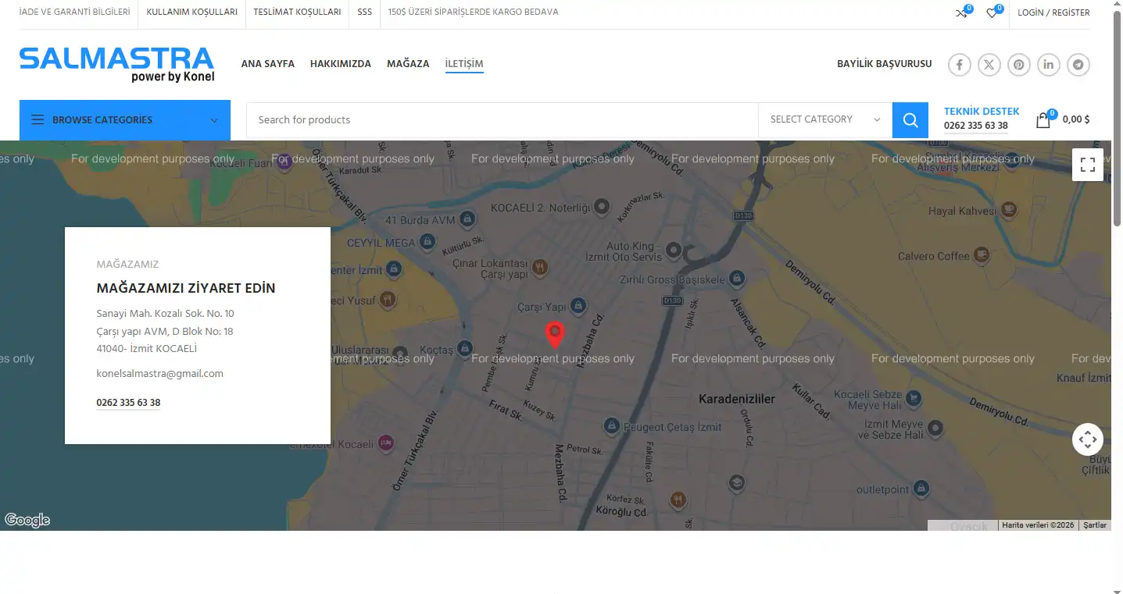The height and width of the screenshot is (594, 1123).
Task: Click the blue search magnifier button
Action: (910, 120)
